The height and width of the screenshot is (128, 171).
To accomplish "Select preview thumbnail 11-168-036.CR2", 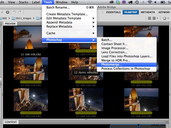I will [x=31, y=38].
